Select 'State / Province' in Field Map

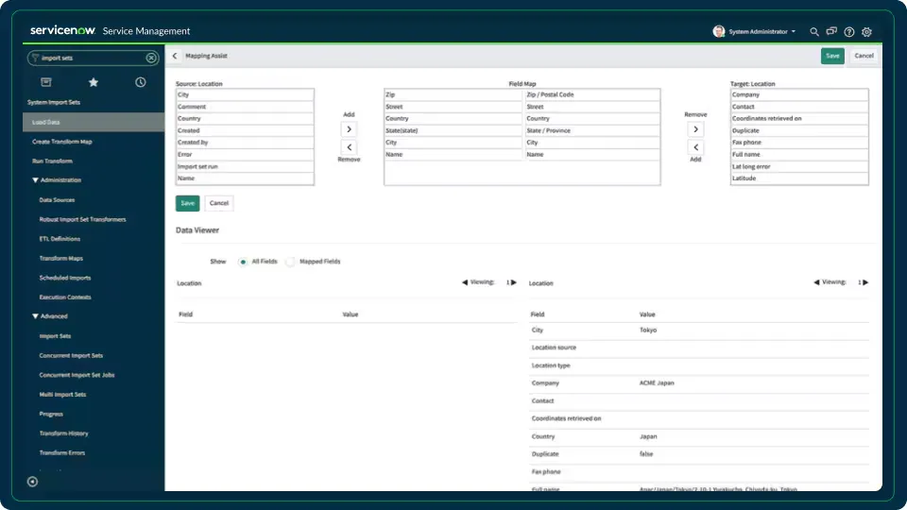click(x=591, y=130)
